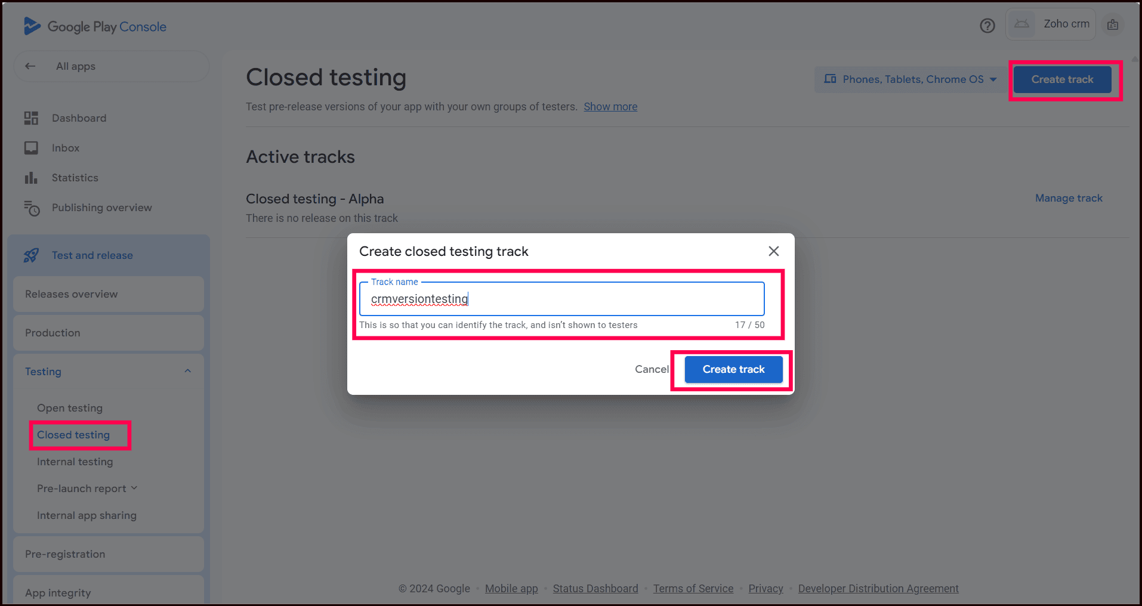Open the Statistics bar chart icon
This screenshot has width=1142, height=606.
(x=31, y=178)
